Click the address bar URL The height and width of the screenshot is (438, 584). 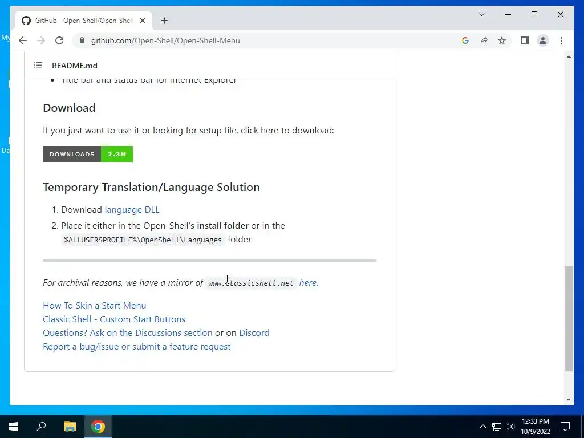click(165, 40)
